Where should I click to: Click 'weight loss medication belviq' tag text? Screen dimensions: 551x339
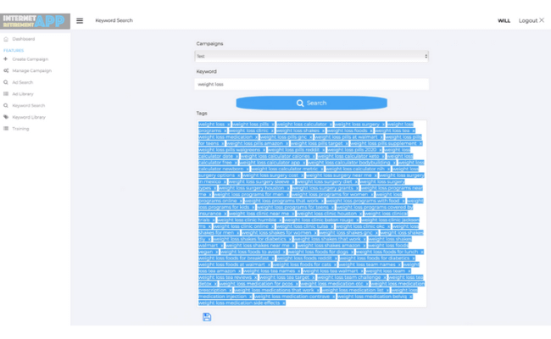(372, 297)
